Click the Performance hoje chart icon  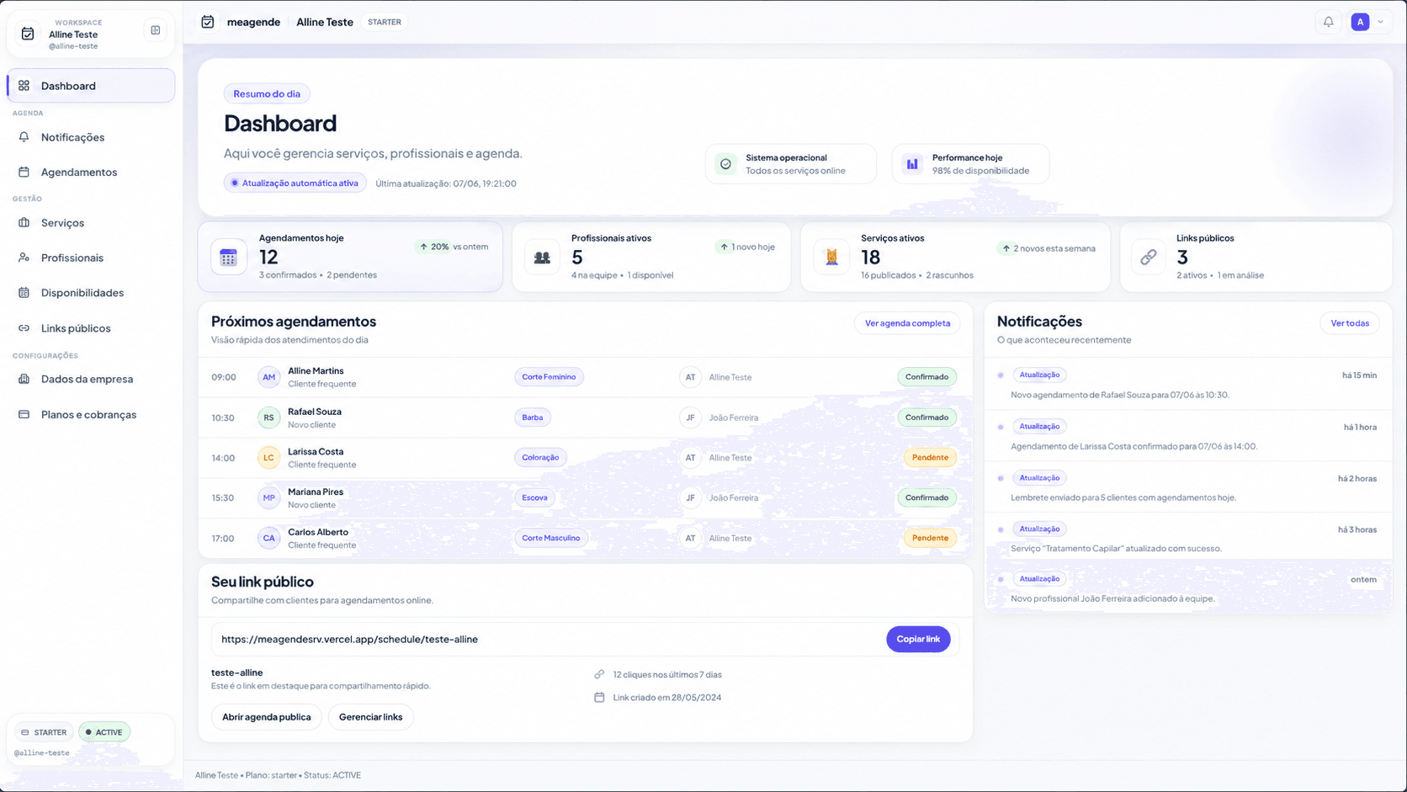pos(912,164)
